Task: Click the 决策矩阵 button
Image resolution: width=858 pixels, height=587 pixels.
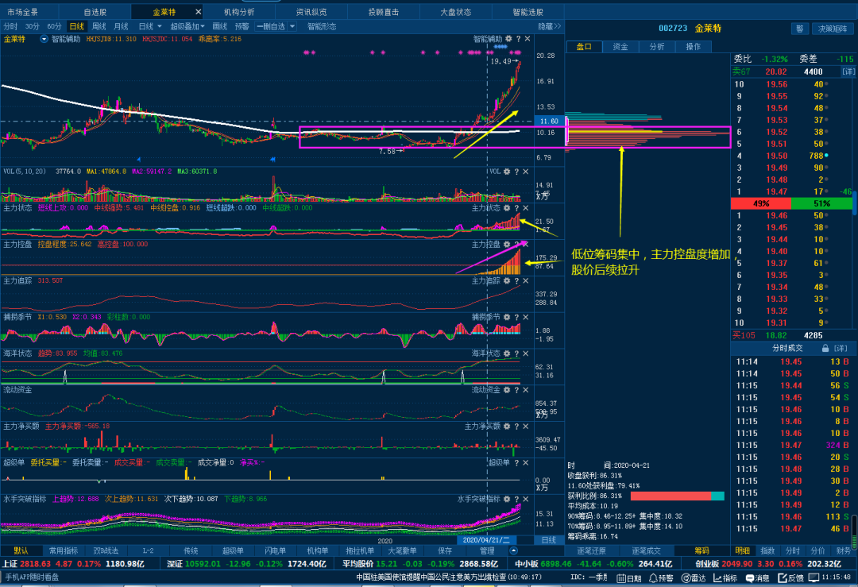Action: click(833, 29)
